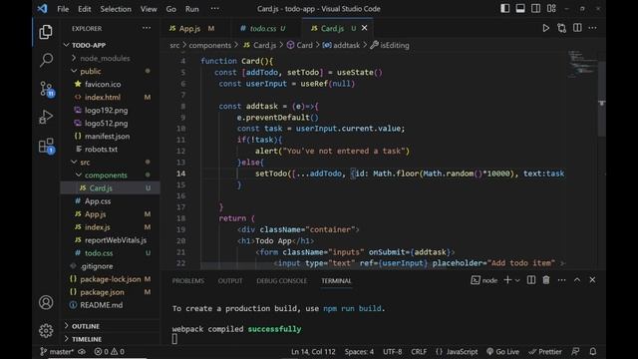Click the Ln 14, Col 112 indicator

[313, 352]
